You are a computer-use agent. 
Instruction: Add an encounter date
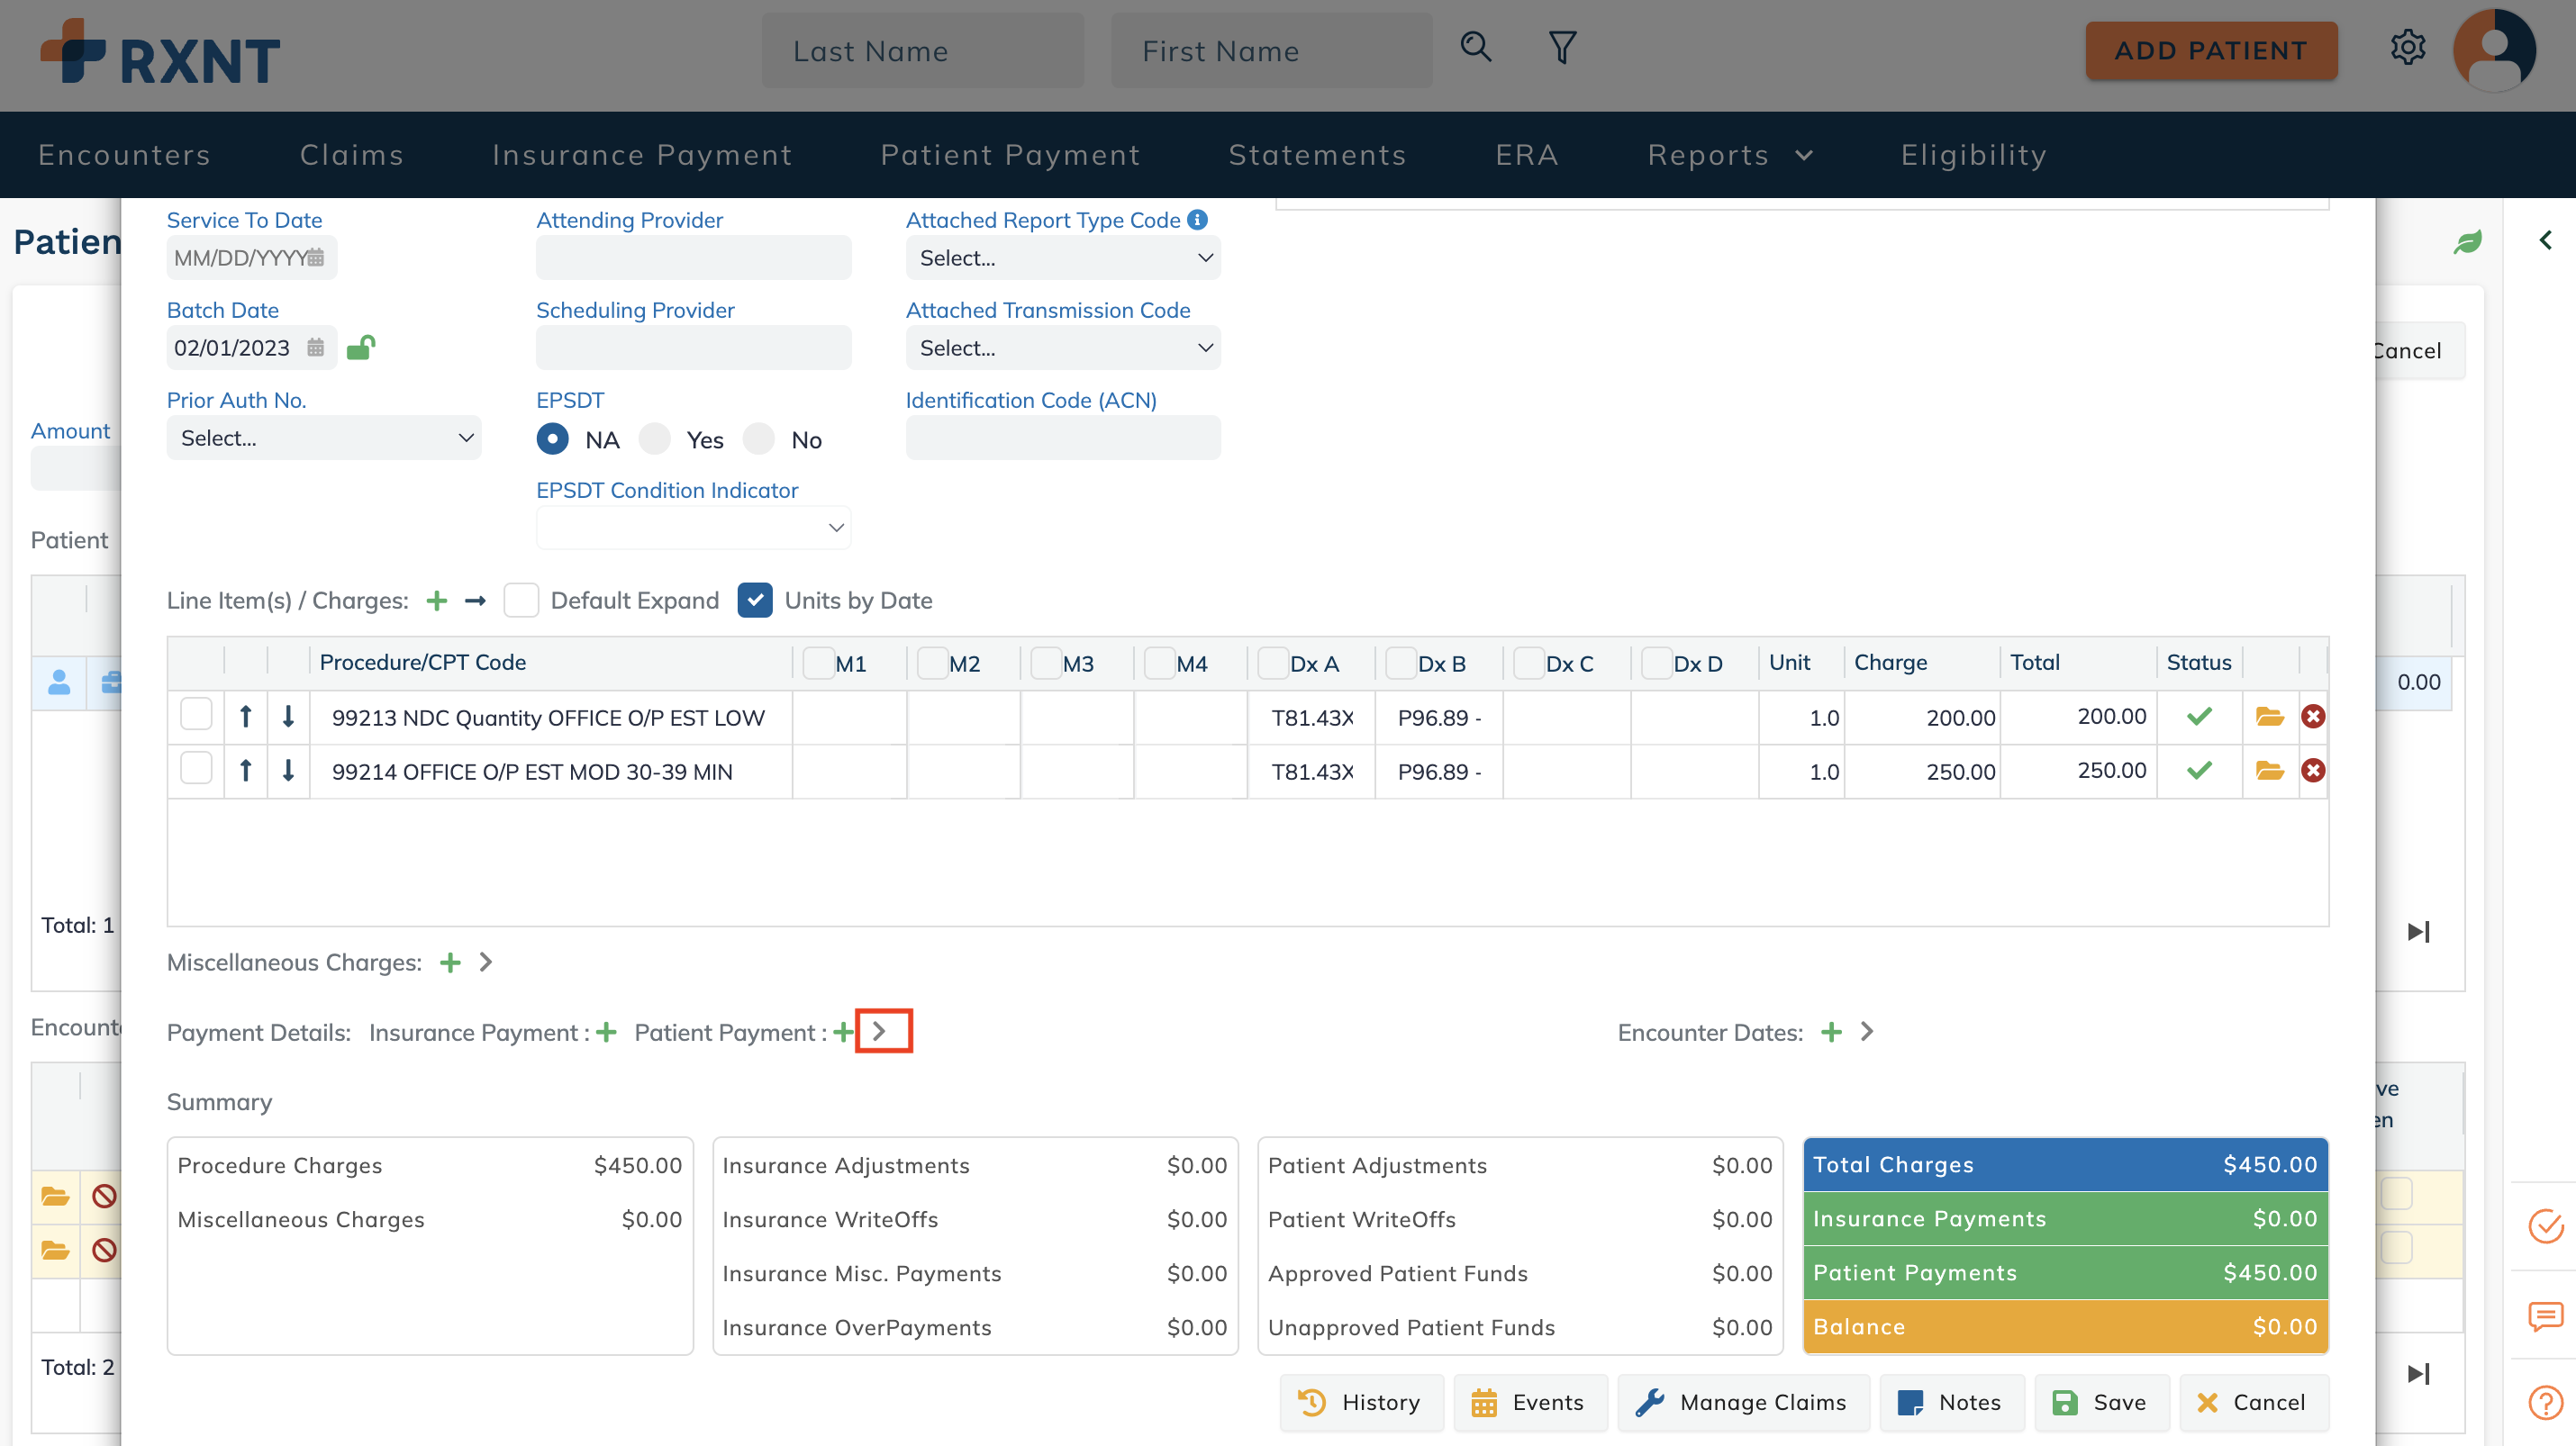(1831, 1033)
